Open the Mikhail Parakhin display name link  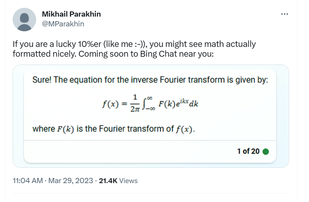tap(72, 14)
